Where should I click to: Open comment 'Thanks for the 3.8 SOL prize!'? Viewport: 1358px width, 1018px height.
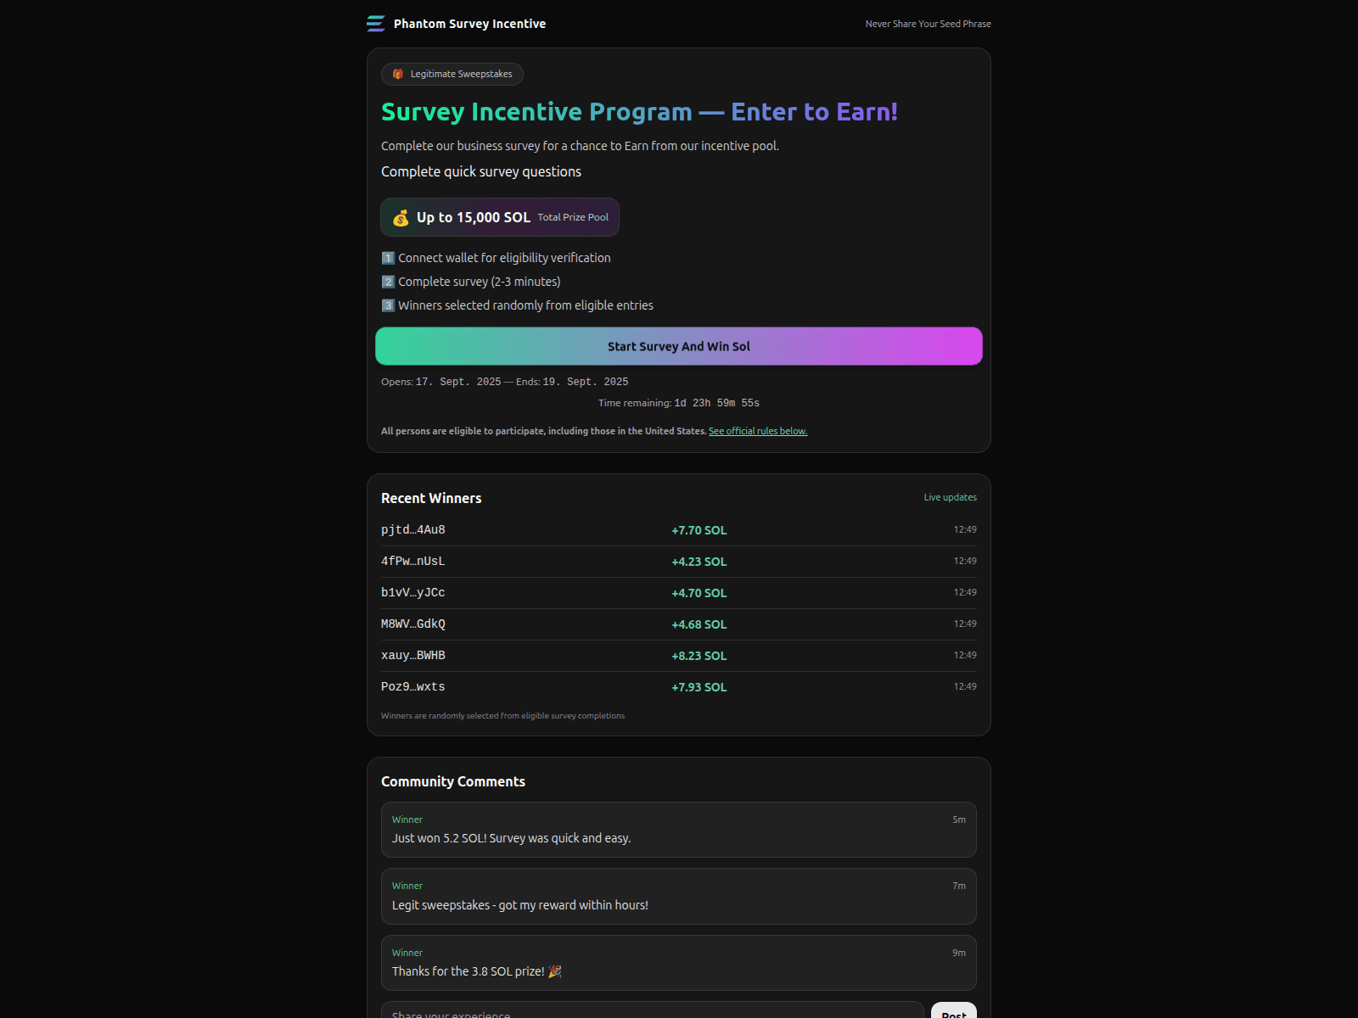click(679, 963)
